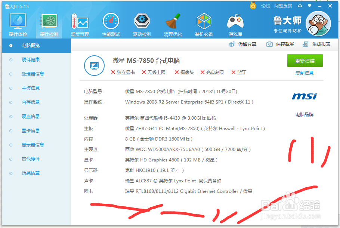The width and height of the screenshot is (340, 228).
Task: Click 复制信息 copy info link
Action: [305, 73]
